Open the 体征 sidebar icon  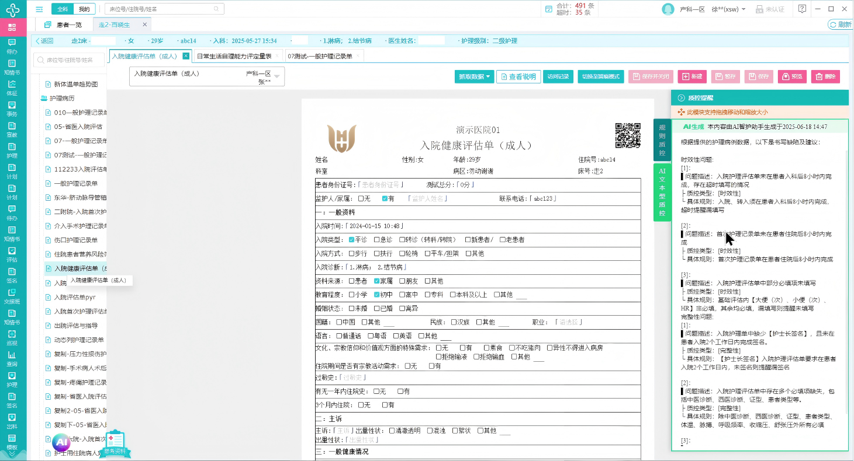click(x=12, y=88)
